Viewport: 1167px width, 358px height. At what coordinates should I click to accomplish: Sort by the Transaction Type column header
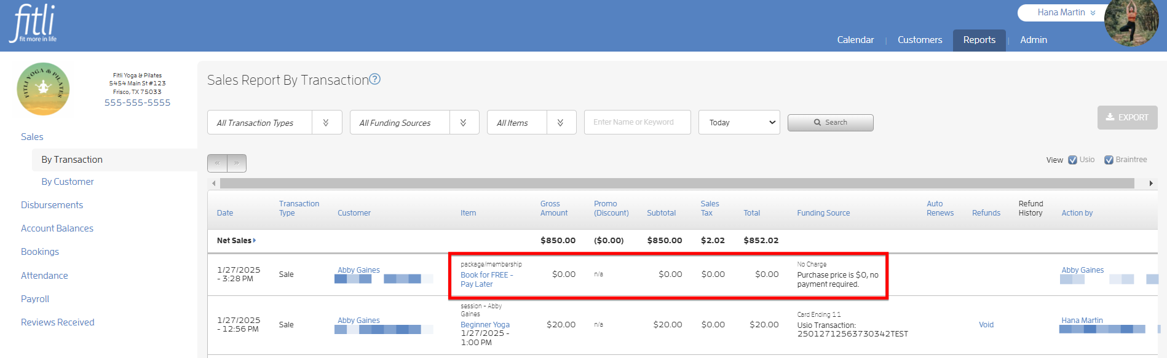pos(299,208)
